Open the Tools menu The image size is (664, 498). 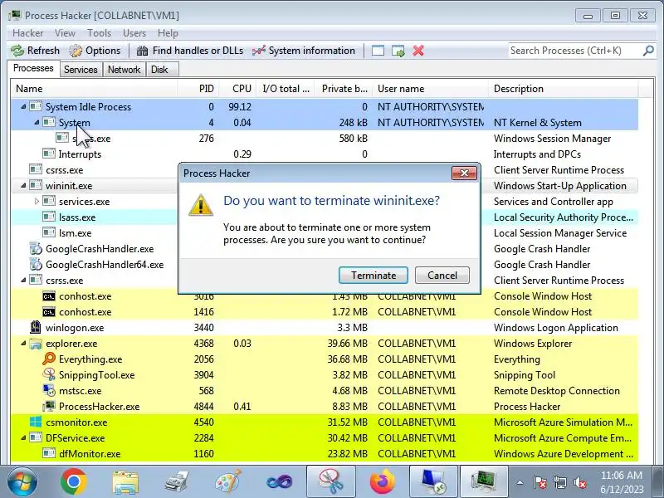[99, 33]
